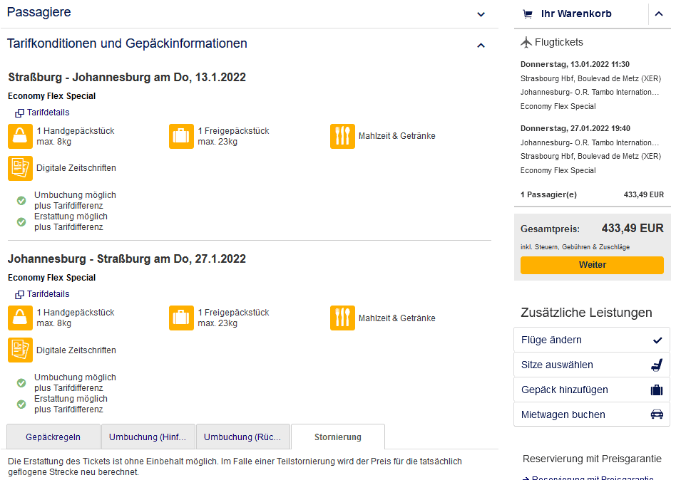681x480 pixels.
Task: Click the hand luggage icon for Straßburg - Johannesburg
Action: (x=20, y=136)
